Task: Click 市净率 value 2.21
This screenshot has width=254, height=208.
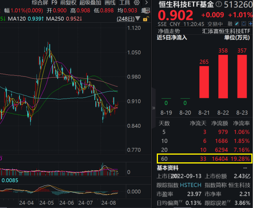Action: [x=245, y=194]
